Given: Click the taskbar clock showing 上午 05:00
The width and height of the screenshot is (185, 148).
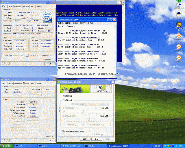Looking at the screenshot, I should [x=179, y=146].
